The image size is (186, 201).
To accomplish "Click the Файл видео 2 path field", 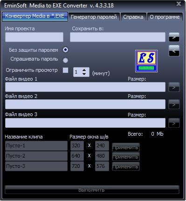I will click(85, 104).
